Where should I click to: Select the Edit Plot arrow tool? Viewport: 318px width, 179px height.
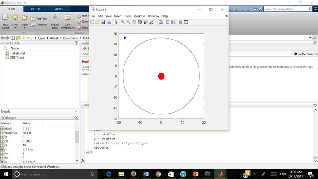coord(116,22)
